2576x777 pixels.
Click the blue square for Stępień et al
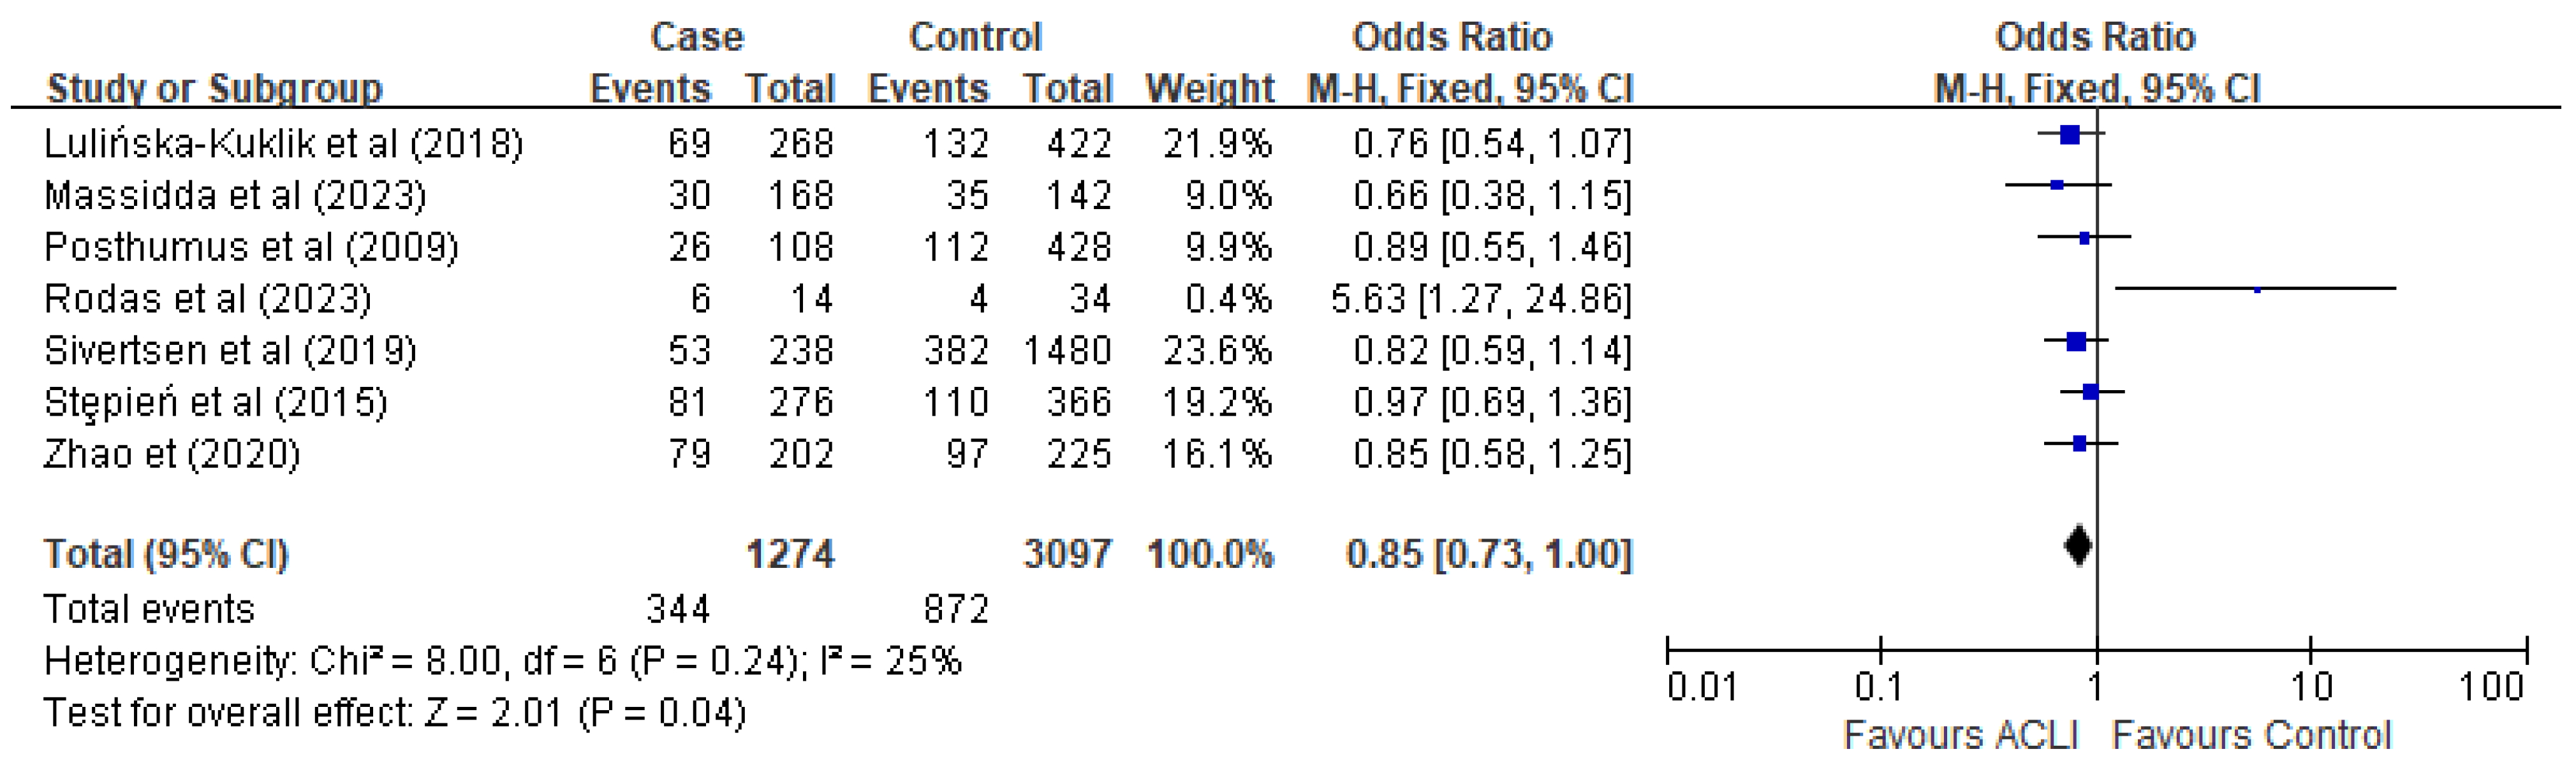click(x=2090, y=392)
